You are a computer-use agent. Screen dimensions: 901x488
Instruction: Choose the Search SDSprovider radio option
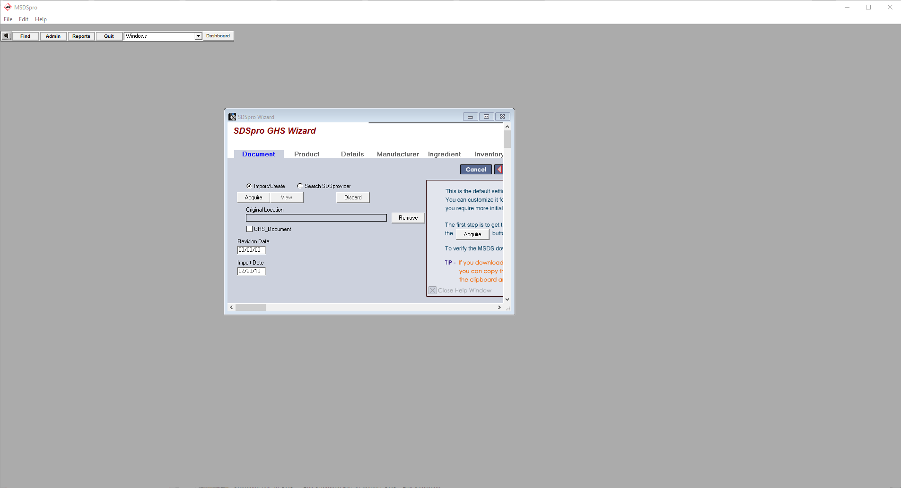[300, 186]
